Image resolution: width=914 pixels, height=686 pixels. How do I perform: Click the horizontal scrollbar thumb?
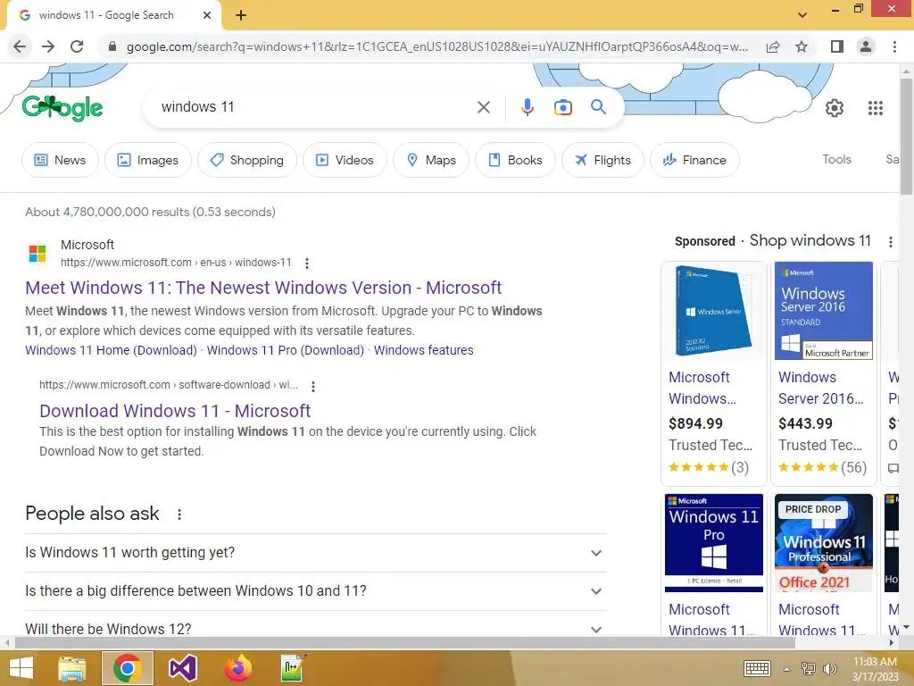(x=405, y=643)
